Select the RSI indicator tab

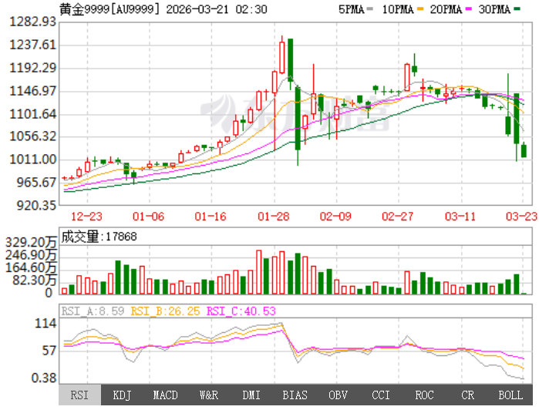coord(79,395)
